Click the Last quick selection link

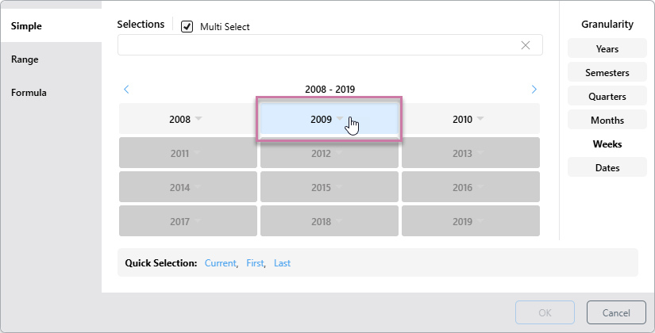(x=282, y=262)
